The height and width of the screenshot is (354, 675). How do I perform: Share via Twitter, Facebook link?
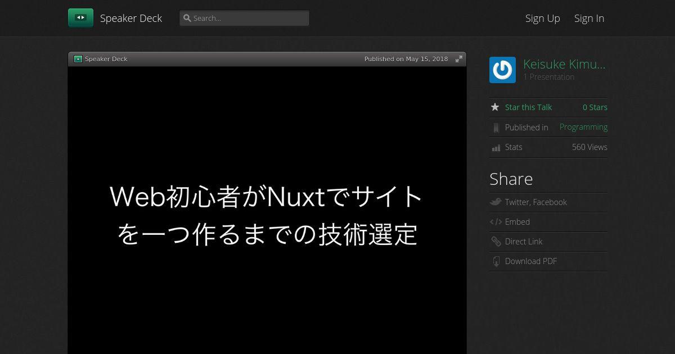[x=535, y=202]
